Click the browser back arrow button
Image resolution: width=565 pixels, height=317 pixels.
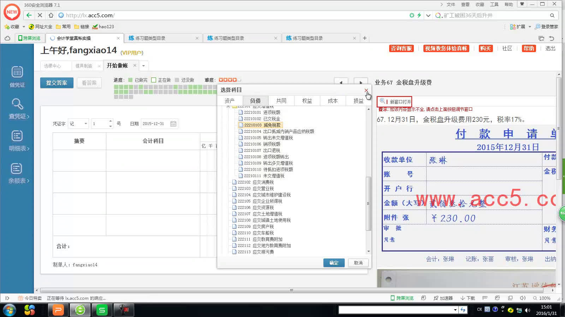tap(29, 15)
